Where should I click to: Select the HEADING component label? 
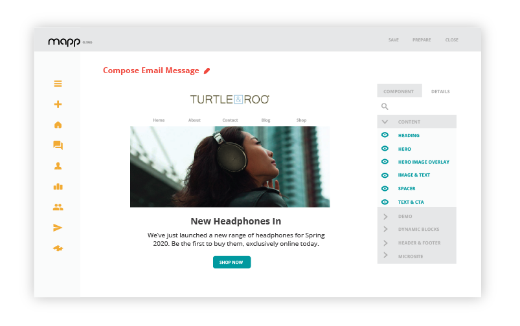(409, 135)
